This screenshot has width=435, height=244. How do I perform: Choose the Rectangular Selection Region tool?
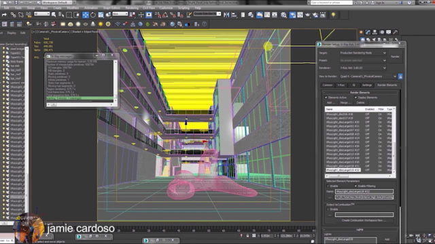coord(69,15)
